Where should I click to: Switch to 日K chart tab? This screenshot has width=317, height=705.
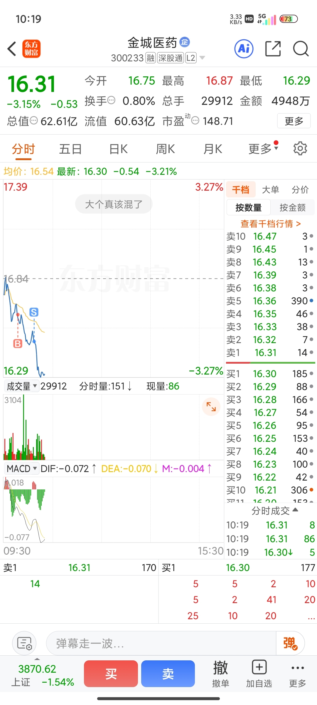tap(118, 149)
